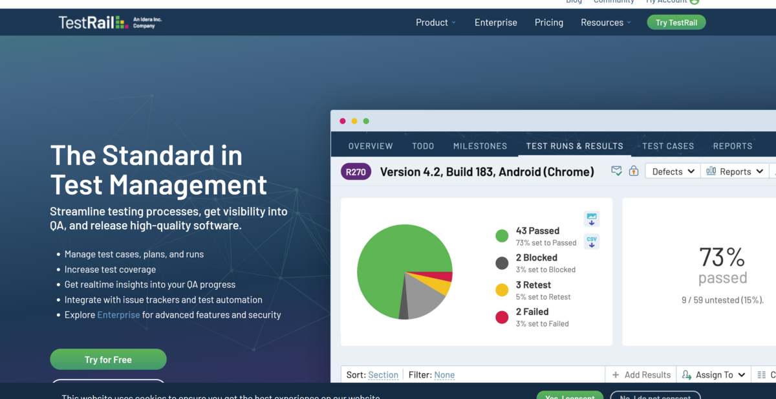Click the '73%' passed figure

pyautogui.click(x=722, y=257)
